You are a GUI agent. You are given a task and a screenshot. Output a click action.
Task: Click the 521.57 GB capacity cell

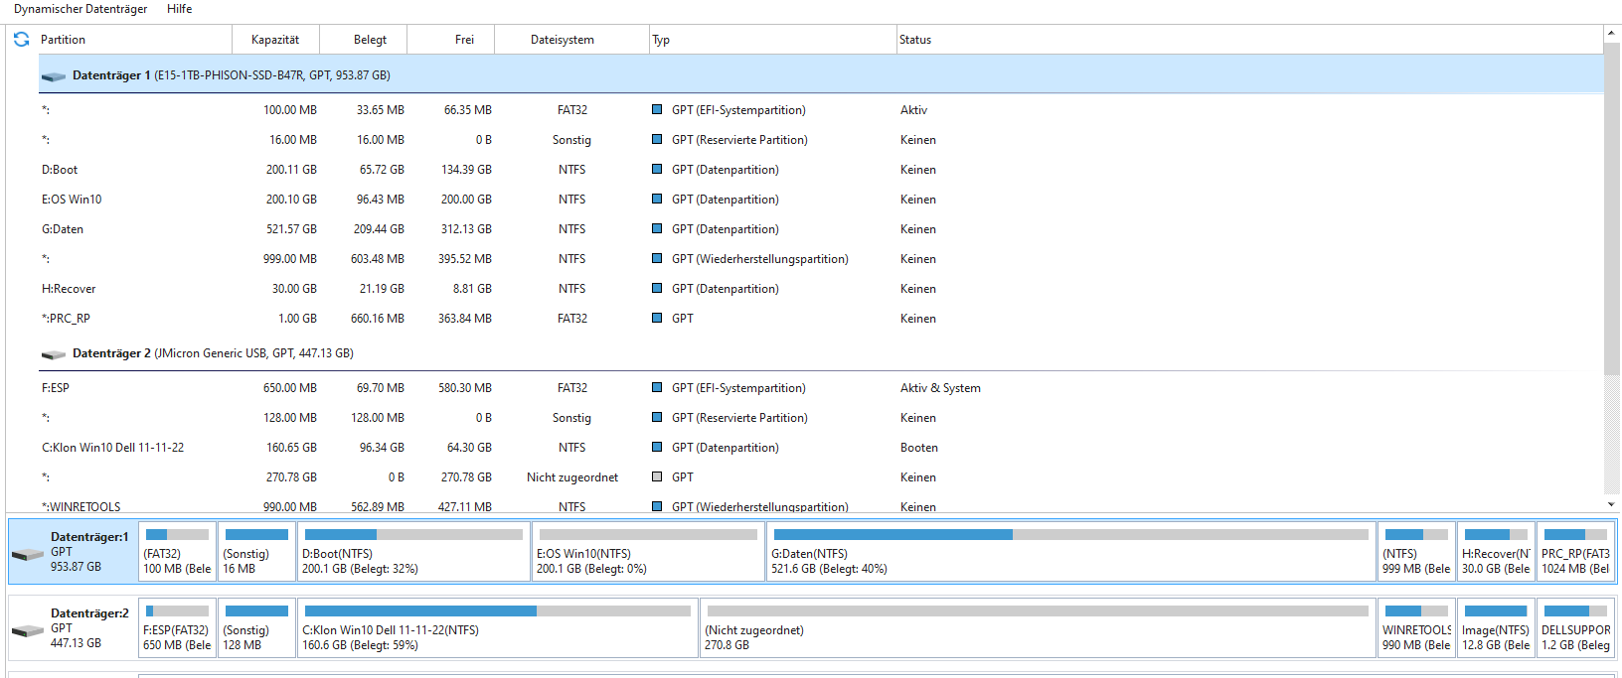click(291, 229)
